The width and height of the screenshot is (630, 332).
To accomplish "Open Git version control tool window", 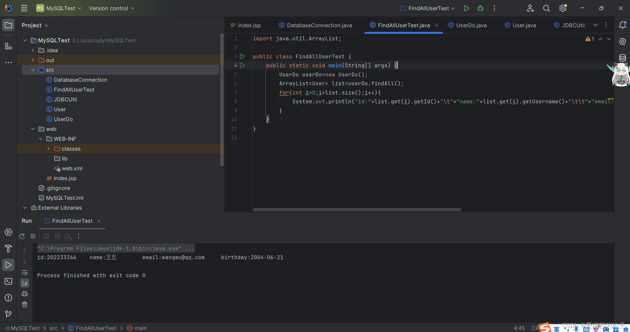I will (8, 314).
